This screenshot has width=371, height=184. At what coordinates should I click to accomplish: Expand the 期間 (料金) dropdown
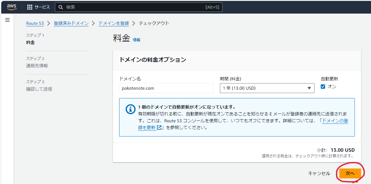[x=267, y=88]
